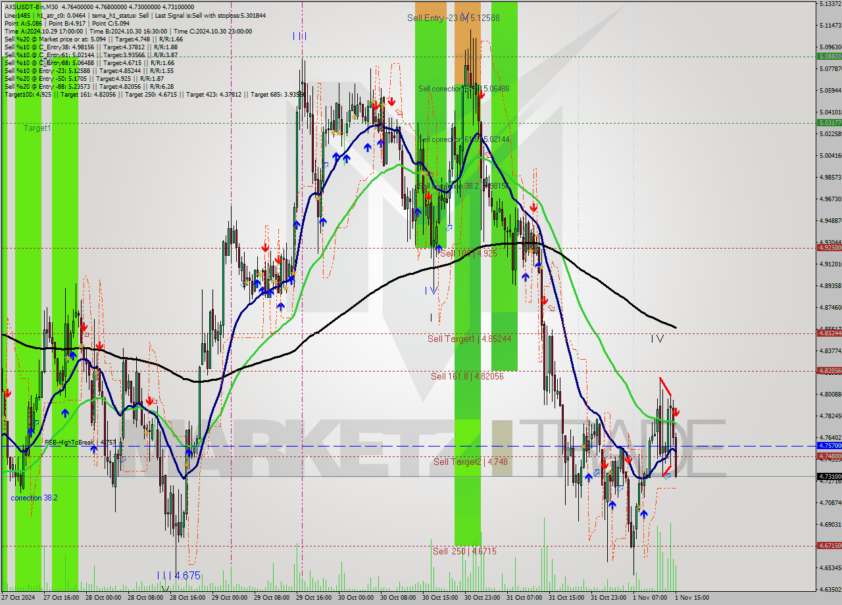Click the '30 Oct 15:00' time axis label
Image resolution: width=842 pixels, height=605 pixels.
(x=439, y=598)
